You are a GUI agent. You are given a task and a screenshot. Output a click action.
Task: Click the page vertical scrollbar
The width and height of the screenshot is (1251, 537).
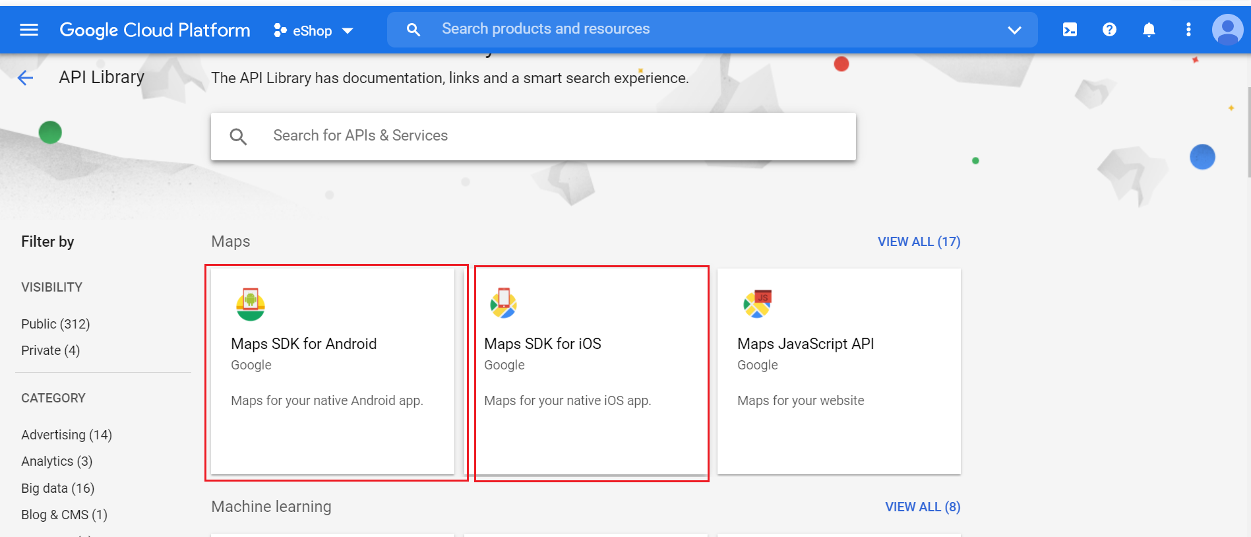tap(1248, 132)
